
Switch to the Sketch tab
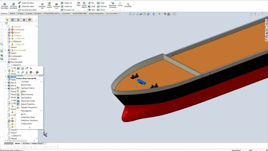click(12, 13)
